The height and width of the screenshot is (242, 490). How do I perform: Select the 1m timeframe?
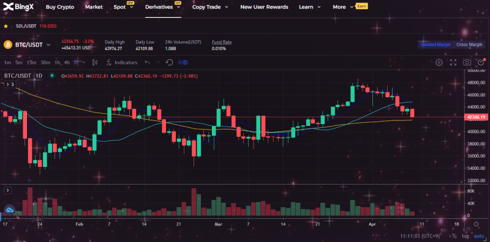[7, 62]
